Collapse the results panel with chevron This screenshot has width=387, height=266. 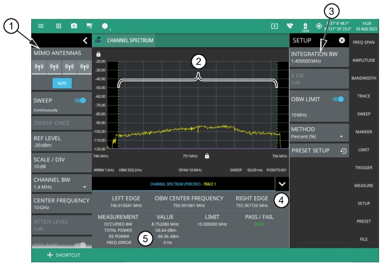[280, 183]
